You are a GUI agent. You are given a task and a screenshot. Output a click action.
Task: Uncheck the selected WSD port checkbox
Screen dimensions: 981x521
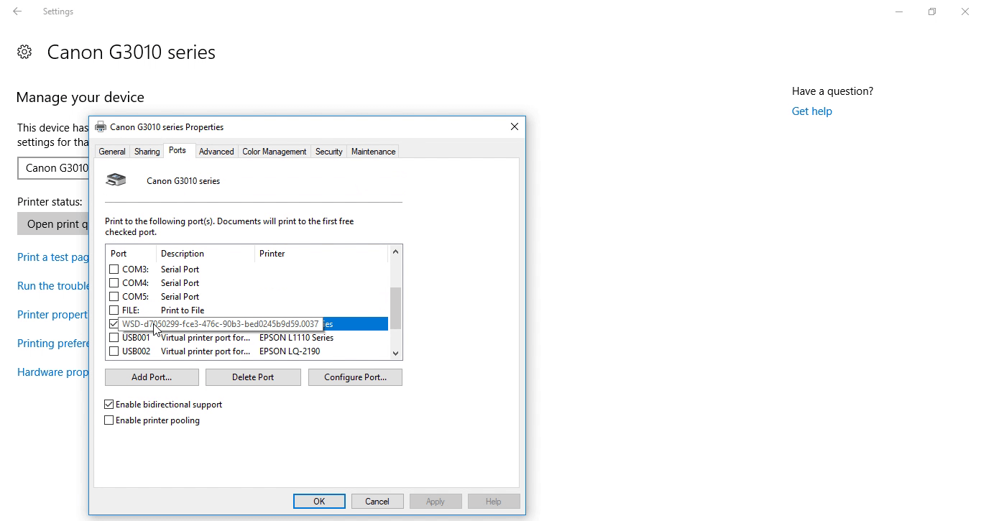coord(114,323)
